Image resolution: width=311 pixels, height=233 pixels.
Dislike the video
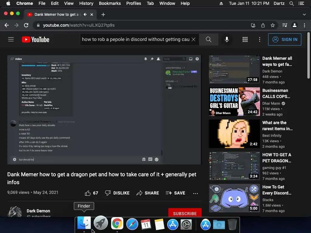point(117,193)
